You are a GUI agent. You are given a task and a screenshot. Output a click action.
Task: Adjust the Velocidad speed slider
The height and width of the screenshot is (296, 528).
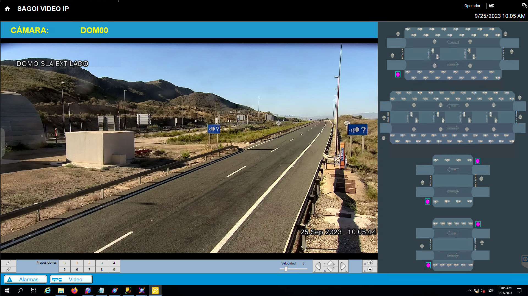(x=286, y=269)
